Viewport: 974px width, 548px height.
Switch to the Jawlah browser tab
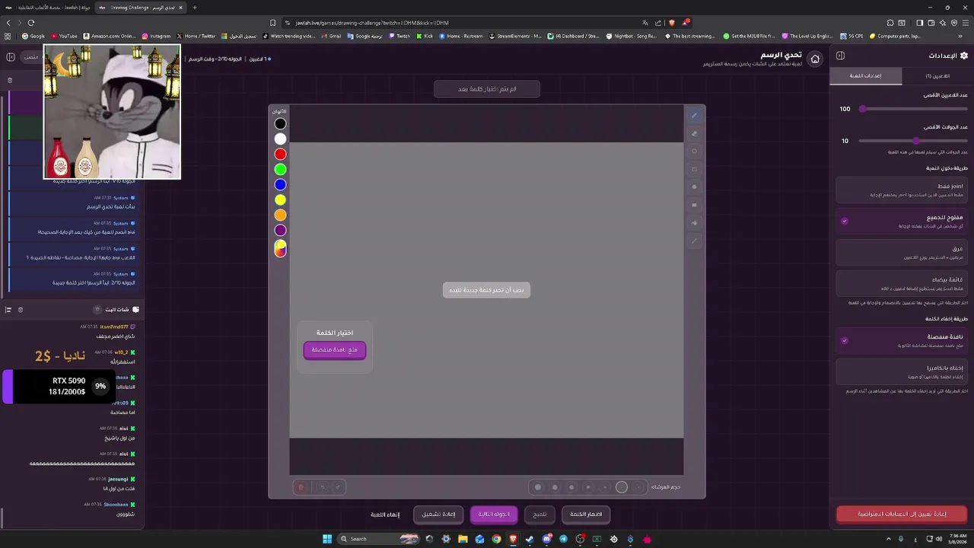tap(49, 8)
